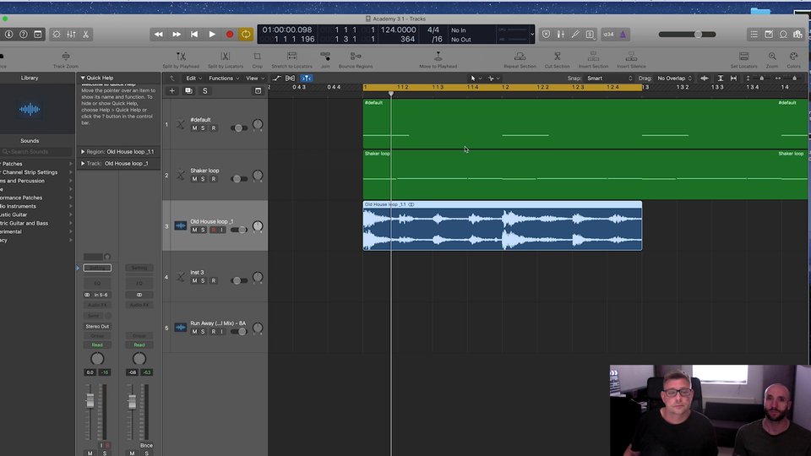Click the Rewind transport button
Screen dimensions: 811x456
click(x=158, y=34)
